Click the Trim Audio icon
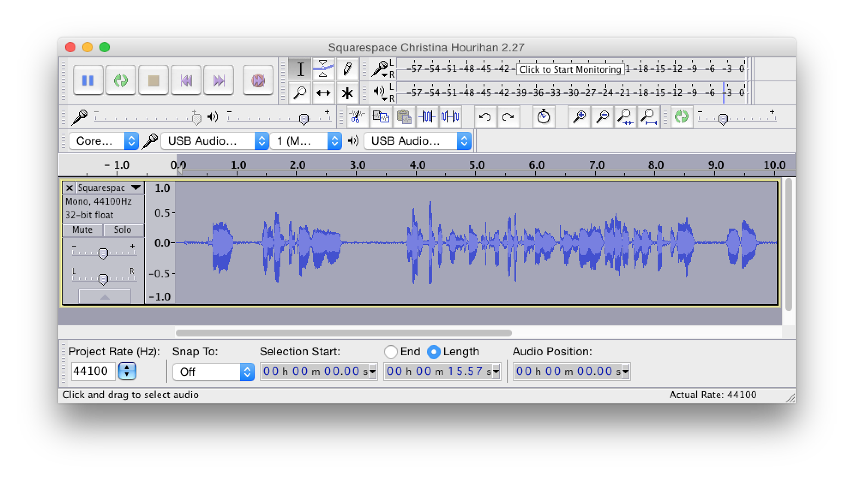The image size is (854, 482). tap(427, 116)
